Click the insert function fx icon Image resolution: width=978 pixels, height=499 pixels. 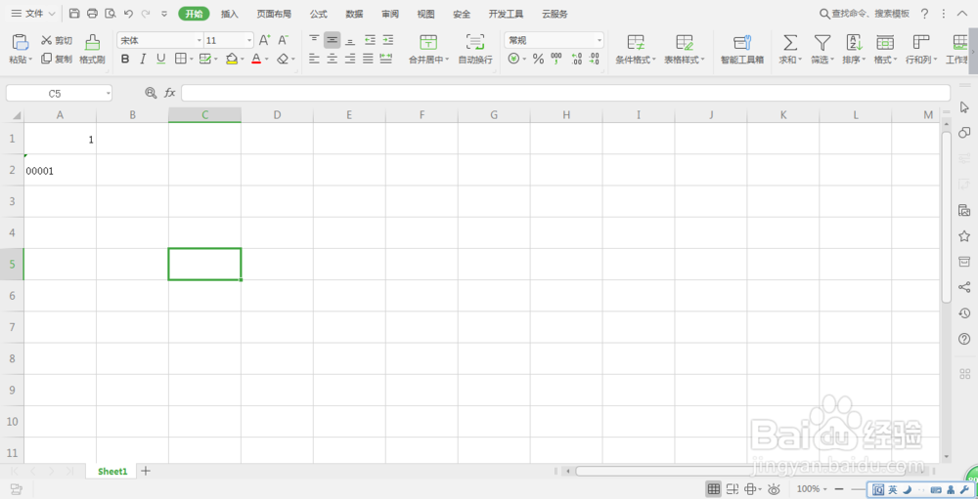[x=169, y=93]
